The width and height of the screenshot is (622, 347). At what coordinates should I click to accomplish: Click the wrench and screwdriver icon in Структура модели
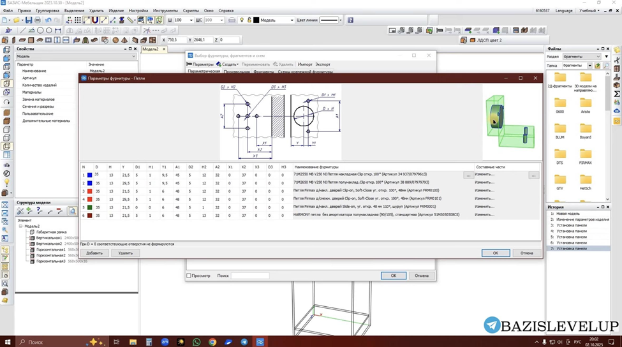tap(20, 211)
